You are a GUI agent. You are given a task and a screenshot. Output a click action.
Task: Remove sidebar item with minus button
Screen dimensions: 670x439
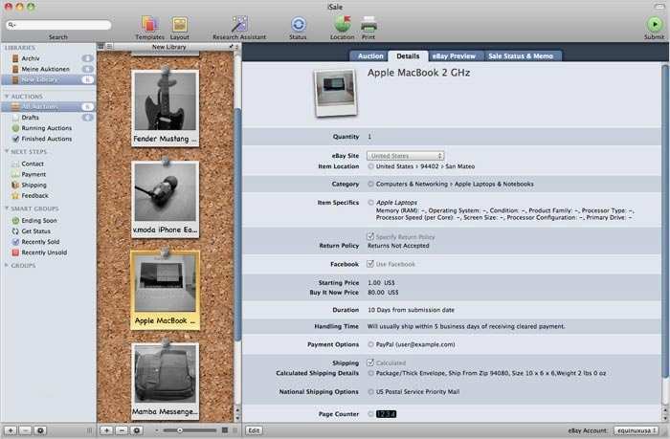point(25,430)
